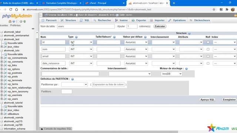Screen dimensions: 237x133
Task: Open the Importer tab
Action: [157, 20]
